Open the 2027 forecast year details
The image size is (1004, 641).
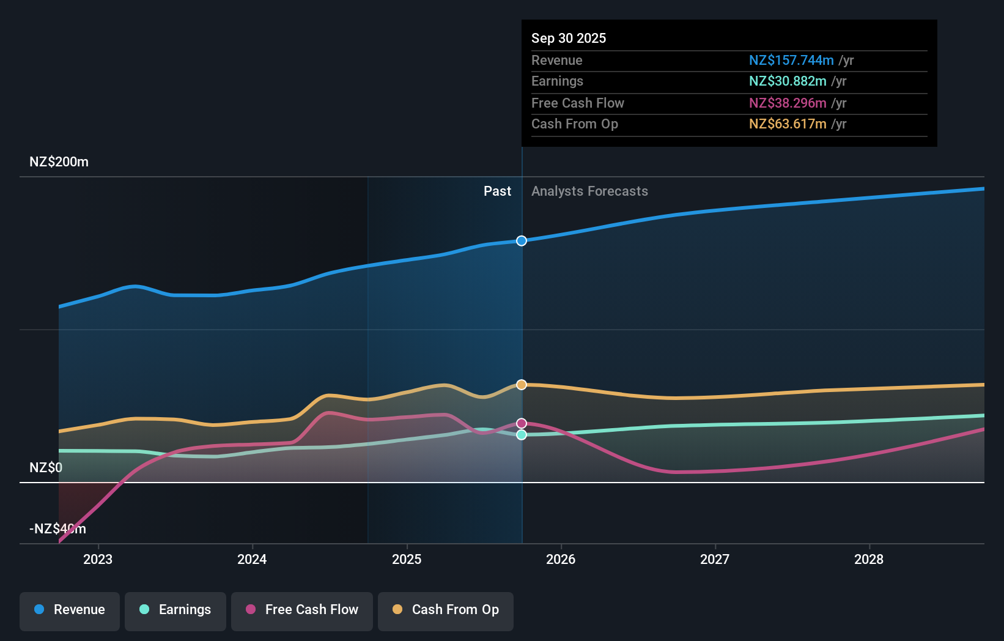point(715,559)
